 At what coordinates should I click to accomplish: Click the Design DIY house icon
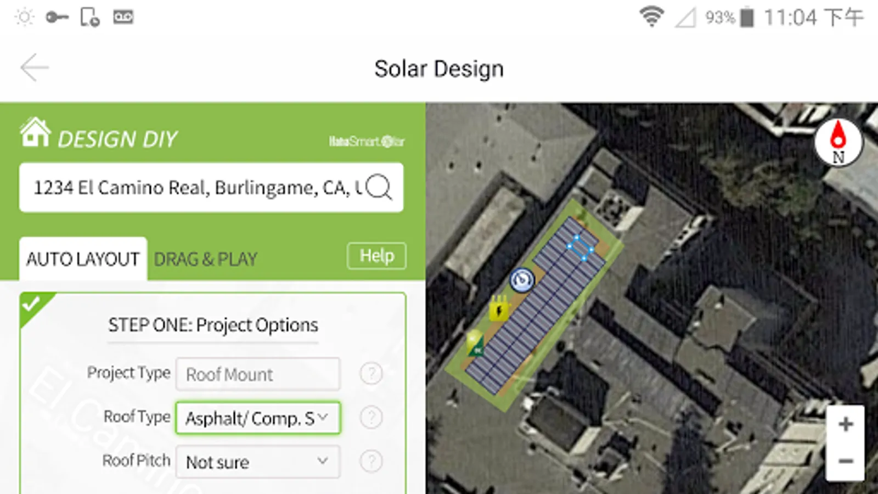coord(35,133)
